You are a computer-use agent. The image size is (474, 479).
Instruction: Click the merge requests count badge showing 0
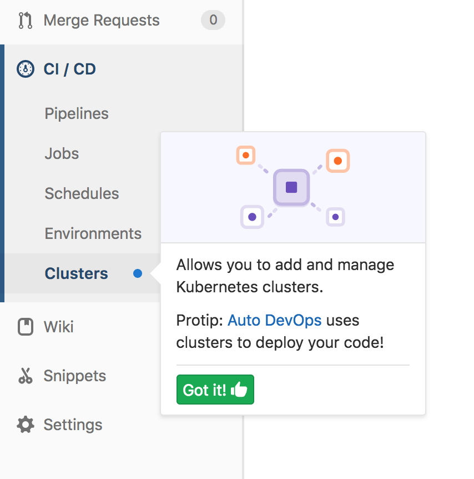pyautogui.click(x=213, y=20)
